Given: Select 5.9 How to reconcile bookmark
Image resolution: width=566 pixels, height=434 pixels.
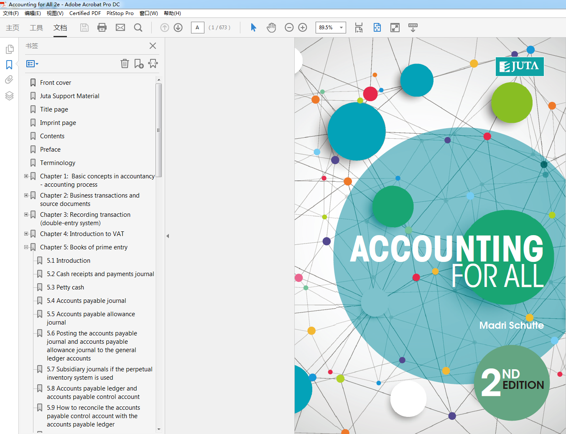Looking at the screenshot, I should 93,416.
